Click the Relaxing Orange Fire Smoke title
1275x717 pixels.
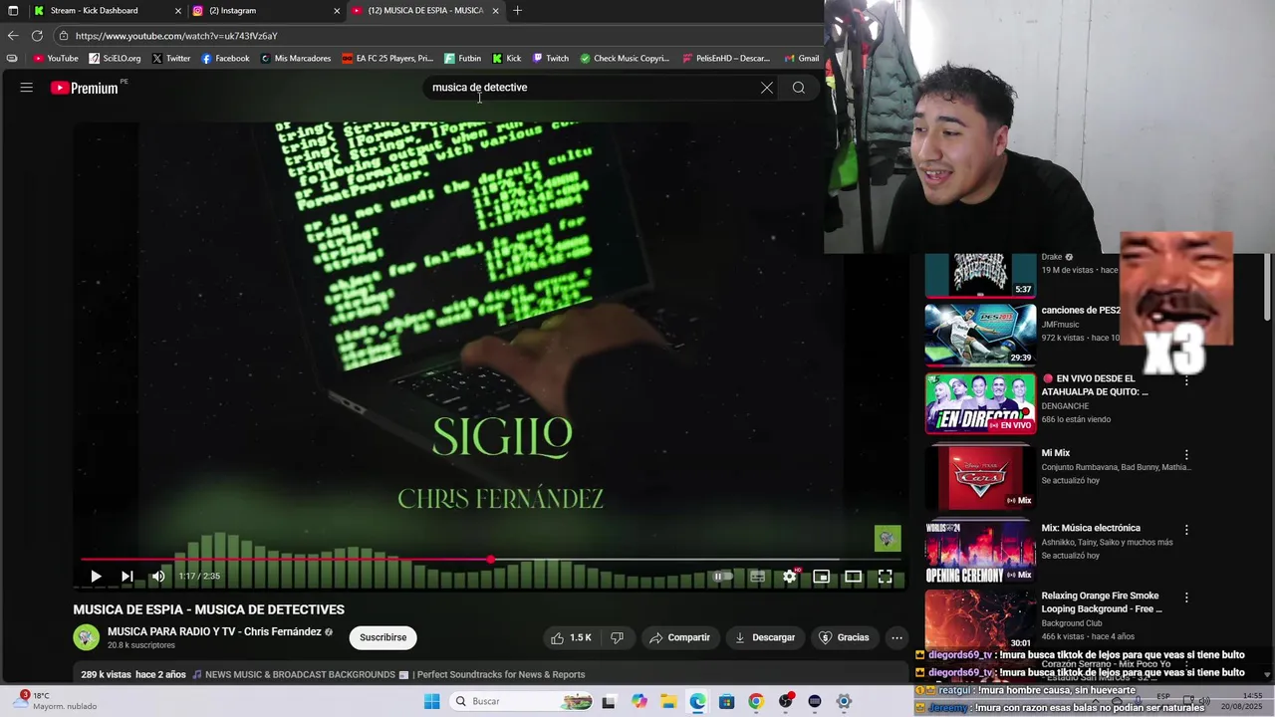click(1102, 602)
